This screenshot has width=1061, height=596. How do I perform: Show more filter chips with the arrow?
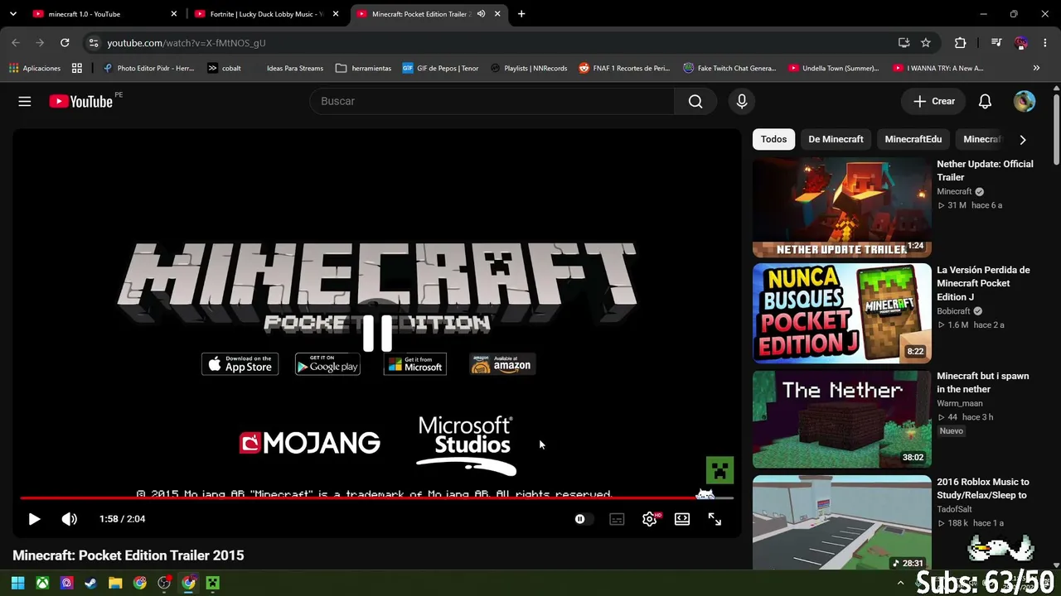[1022, 140]
